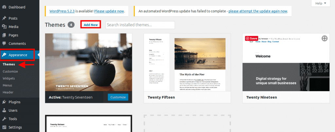Select the Twenty Fifteen theme thumbnail
Image resolution: width=335 pixels, height=132 pixels.
click(187, 62)
